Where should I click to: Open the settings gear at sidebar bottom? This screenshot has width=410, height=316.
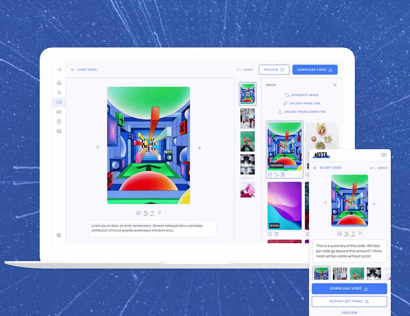[x=59, y=235]
